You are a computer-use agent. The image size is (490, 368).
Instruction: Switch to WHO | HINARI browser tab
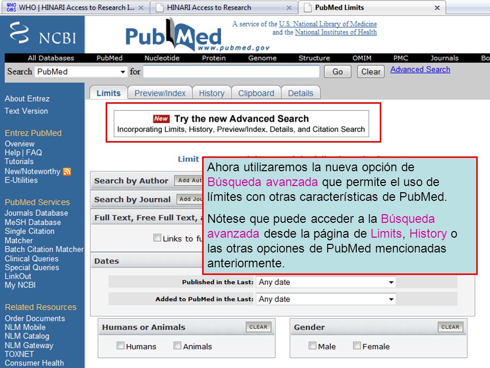(x=77, y=8)
